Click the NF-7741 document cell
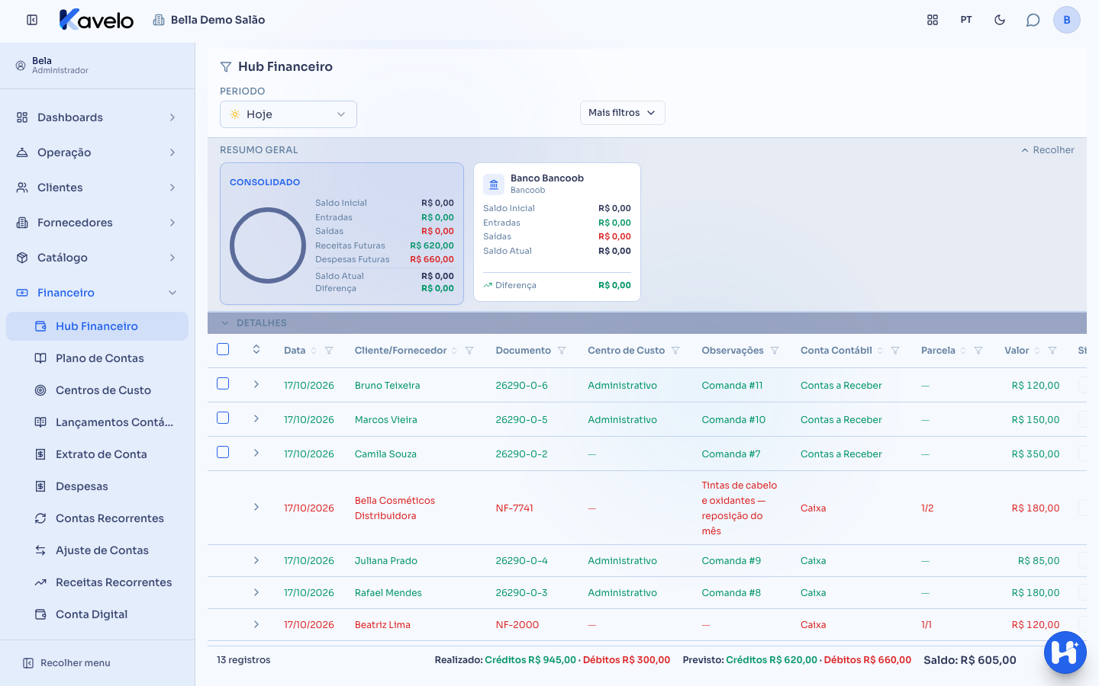 514,508
